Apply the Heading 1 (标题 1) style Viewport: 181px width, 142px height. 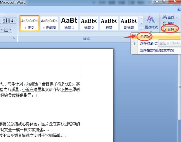click(x=69, y=23)
